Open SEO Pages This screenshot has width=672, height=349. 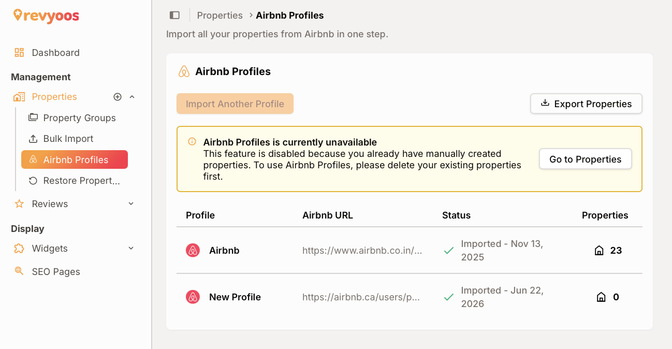(x=56, y=271)
